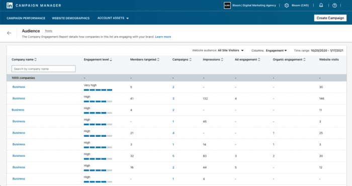352x186 pixels.
Task: Click the back arrow beside Audience
Action: coord(9,33)
